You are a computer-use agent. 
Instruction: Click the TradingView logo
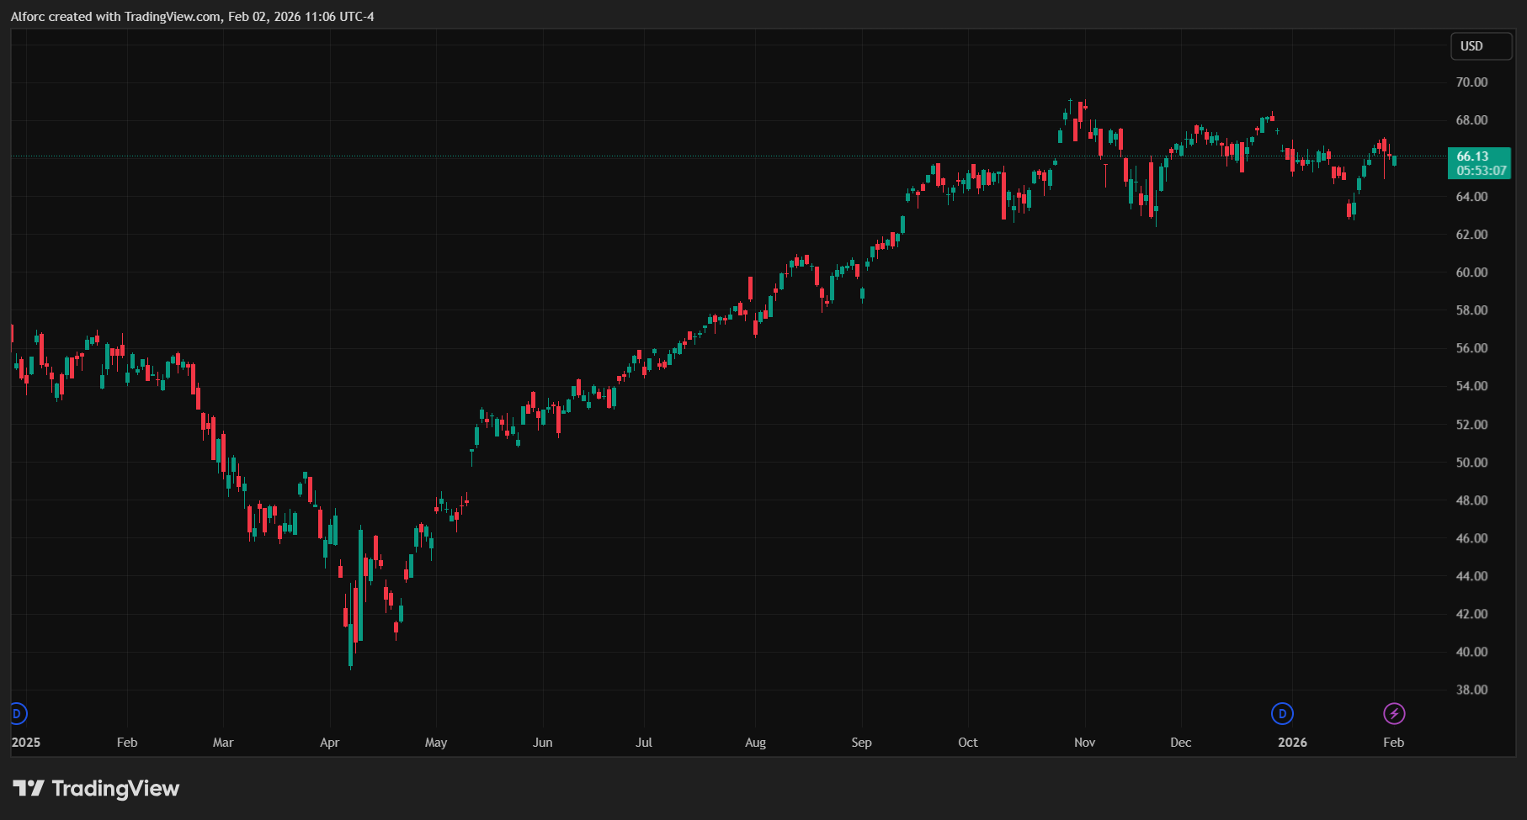[96, 788]
